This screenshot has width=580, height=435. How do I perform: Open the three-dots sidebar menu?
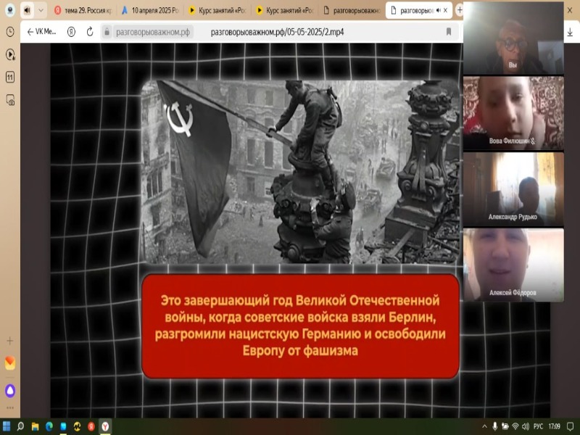point(10,408)
